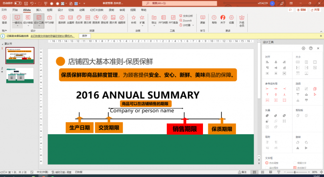
Task: Click the 共享 share button
Action: tap(315, 10)
